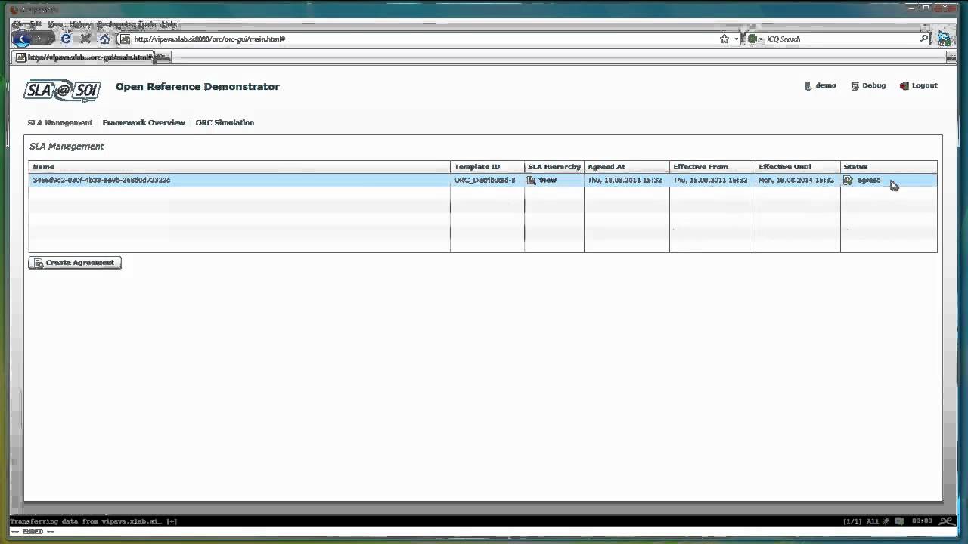
Task: Click the search magnifier icon
Action: click(x=924, y=39)
